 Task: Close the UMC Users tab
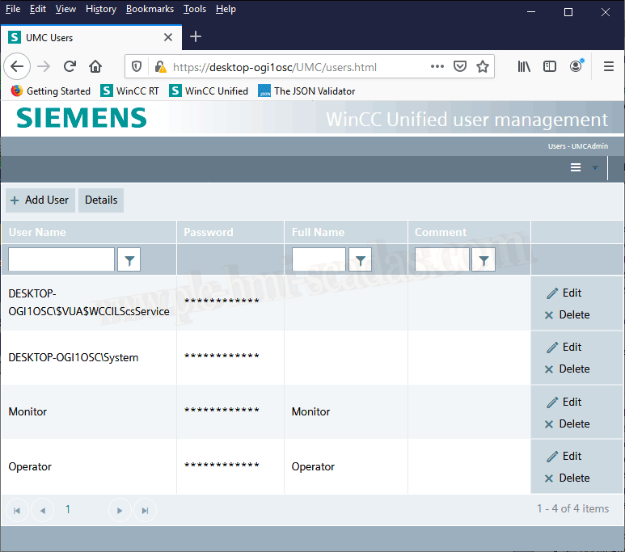pyautogui.click(x=168, y=37)
